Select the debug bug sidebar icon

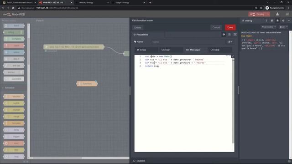277,20
